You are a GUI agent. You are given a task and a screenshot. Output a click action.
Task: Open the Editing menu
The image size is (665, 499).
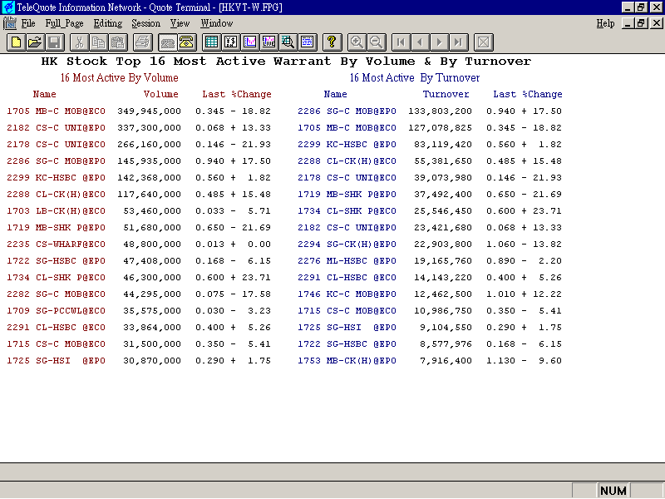point(108,23)
